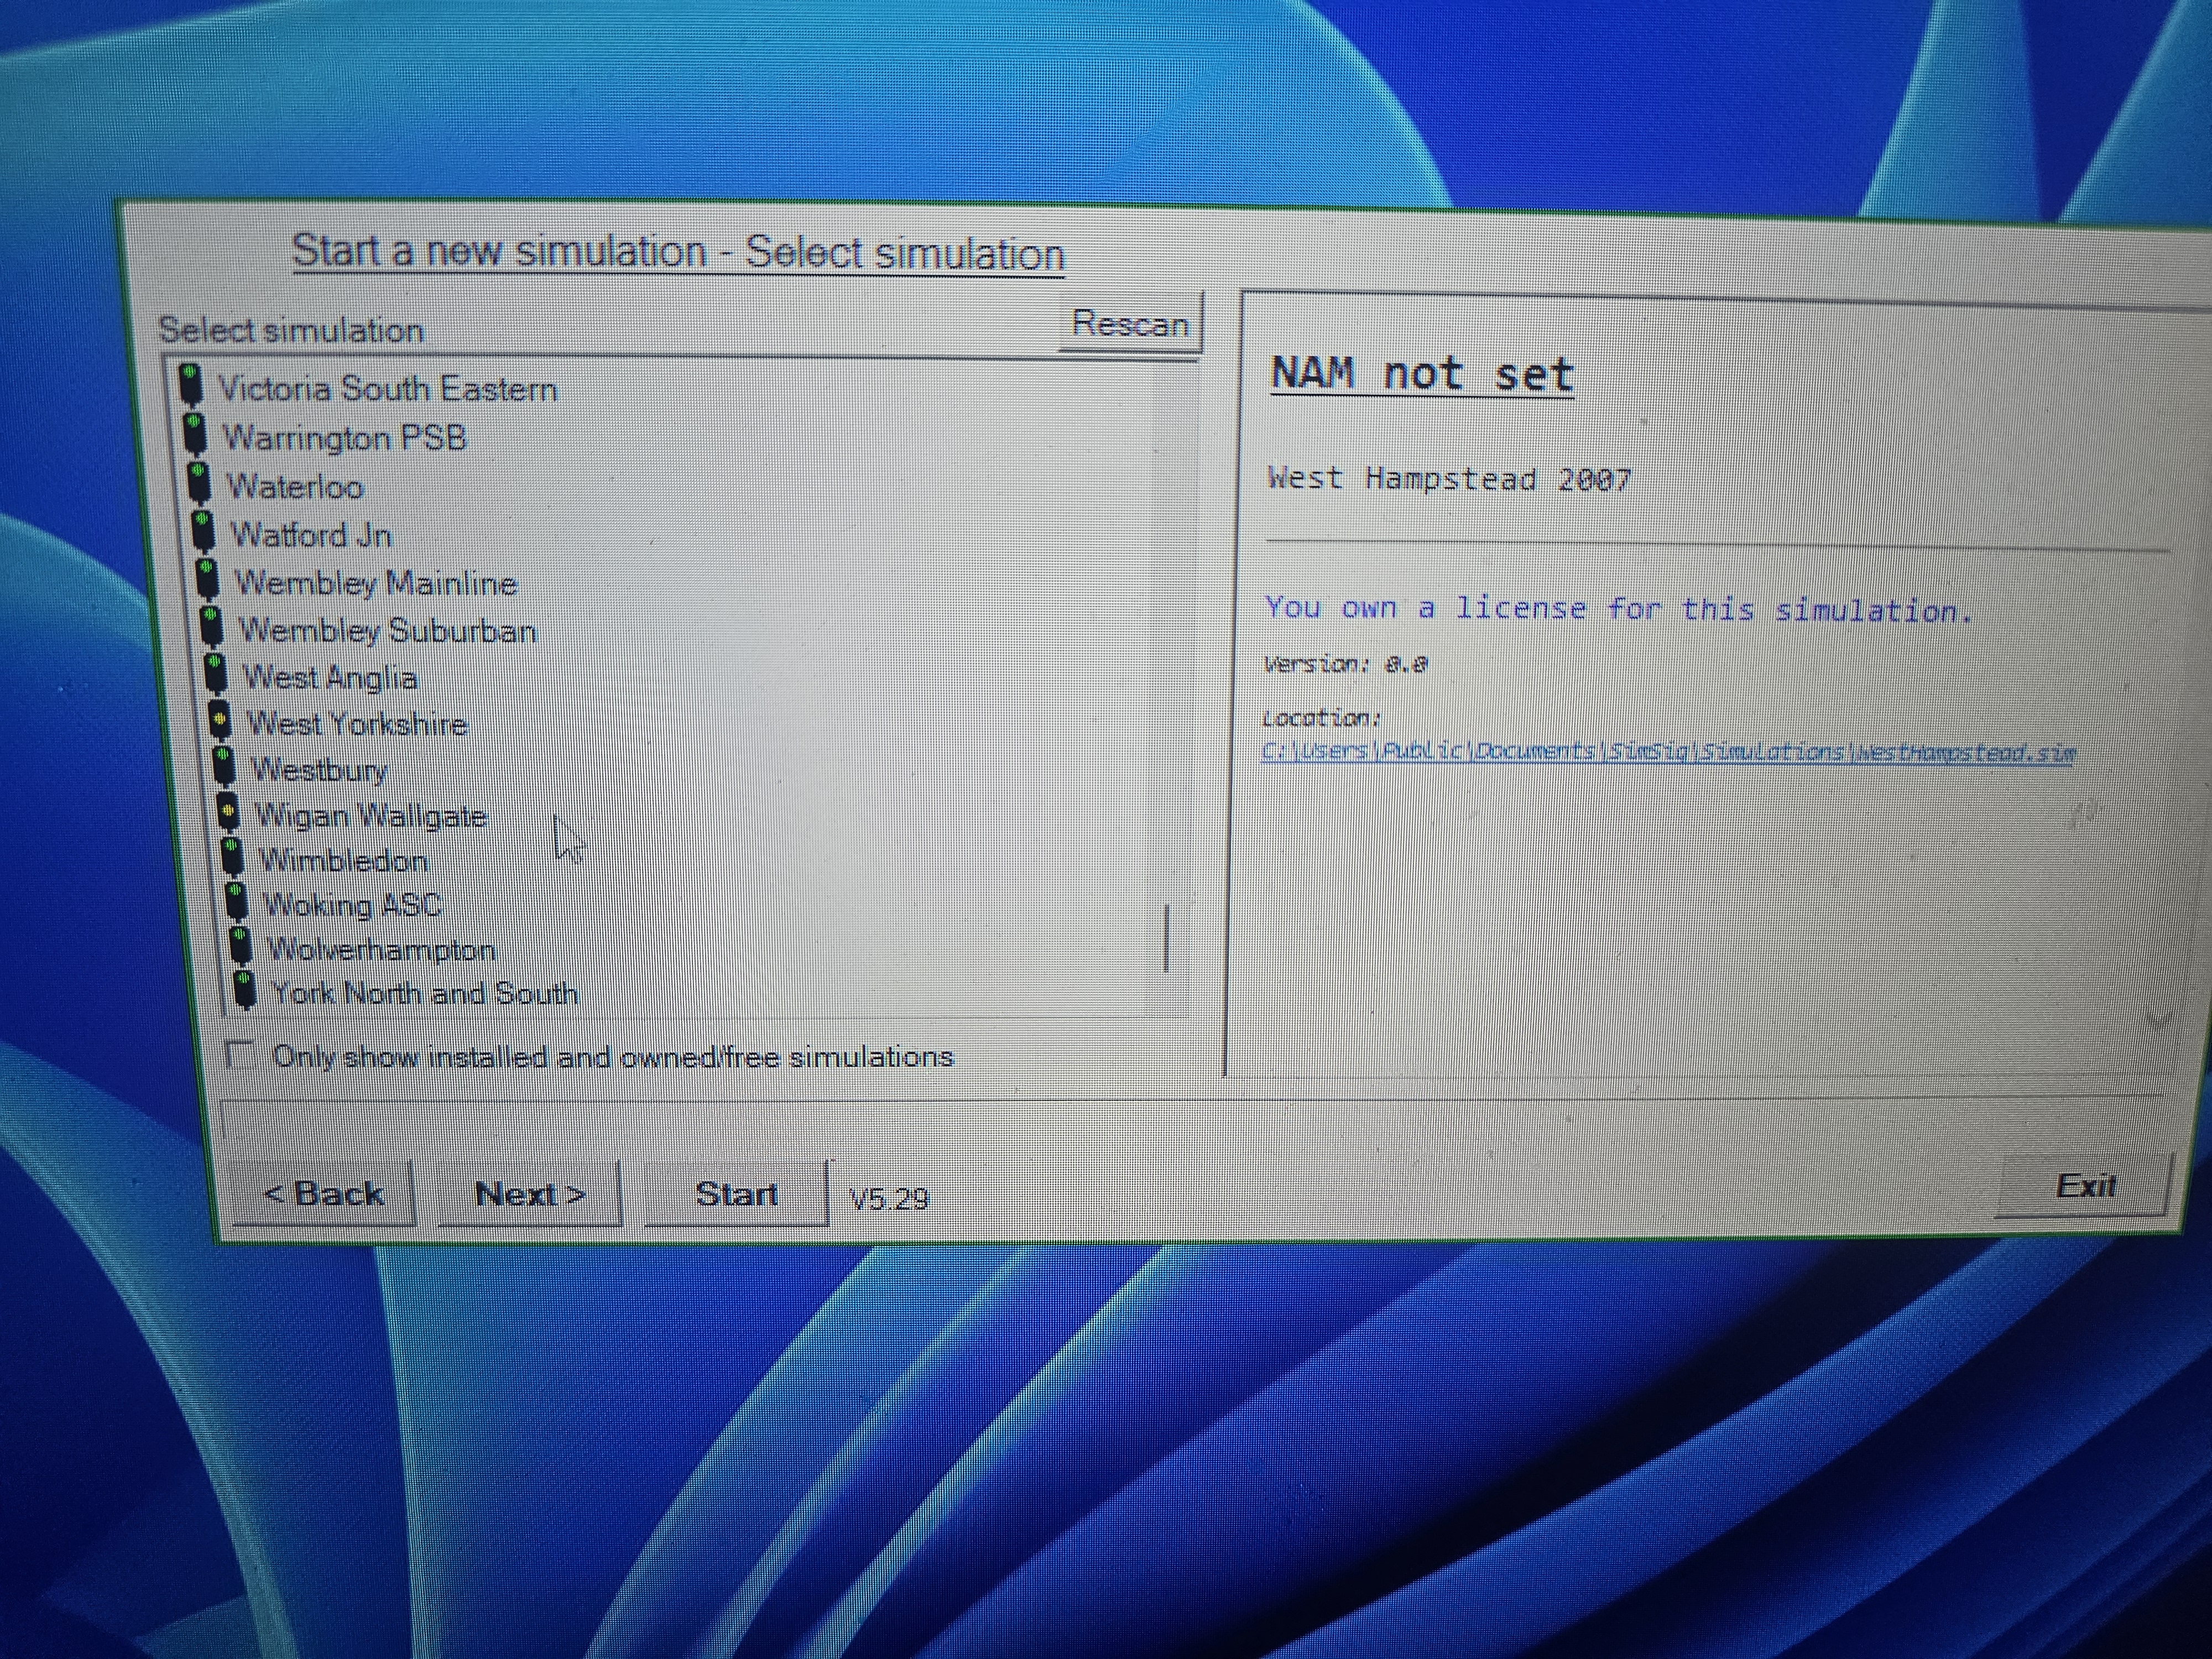Select West Yorkshire simulation
The image size is (2212, 1659).
pyautogui.click(x=358, y=724)
